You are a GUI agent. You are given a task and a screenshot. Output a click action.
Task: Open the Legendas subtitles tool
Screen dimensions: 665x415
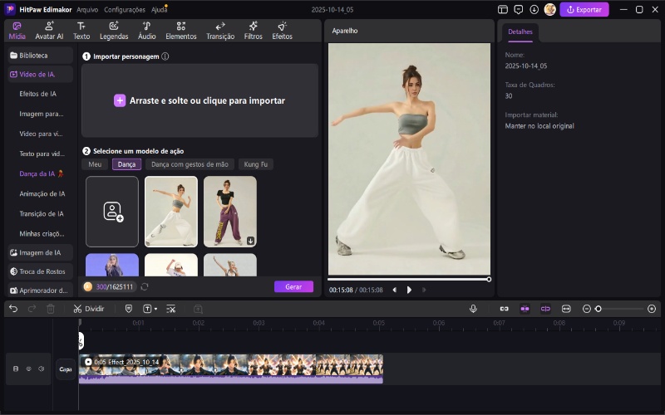click(x=113, y=31)
